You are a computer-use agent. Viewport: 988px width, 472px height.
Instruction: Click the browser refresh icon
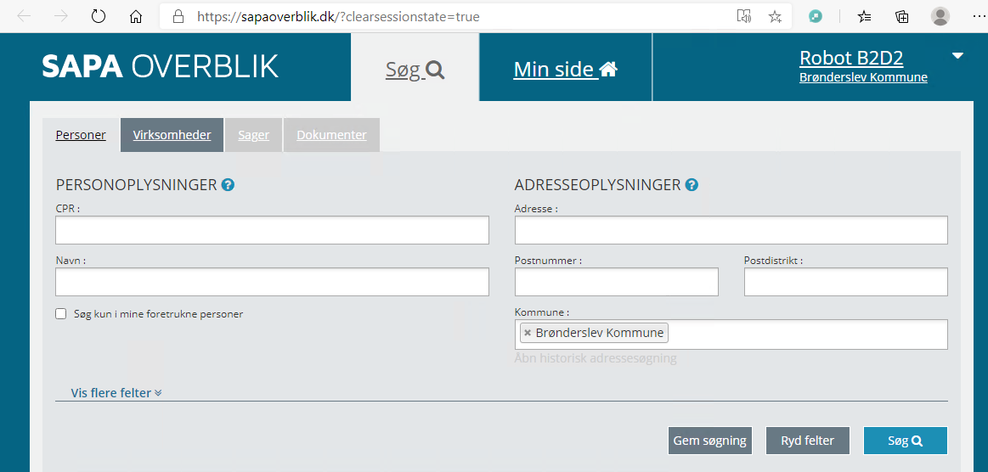coord(99,16)
